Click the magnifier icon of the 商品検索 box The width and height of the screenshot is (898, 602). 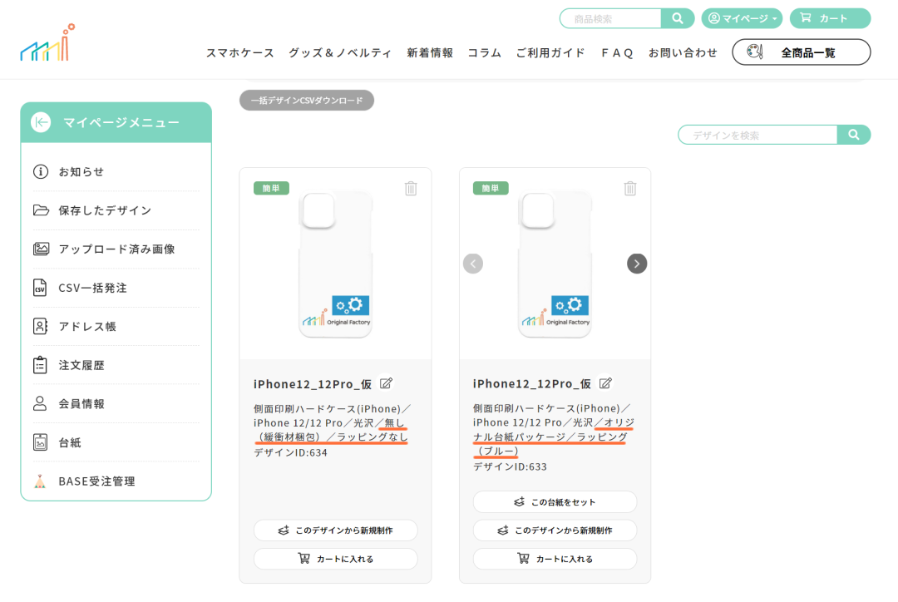(x=678, y=18)
